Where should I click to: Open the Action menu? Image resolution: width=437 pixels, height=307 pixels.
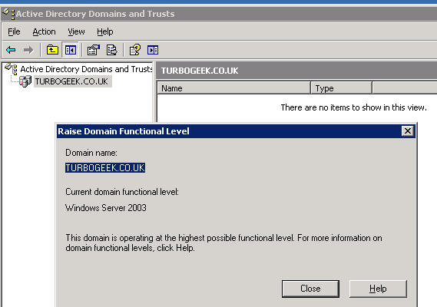[x=44, y=31]
